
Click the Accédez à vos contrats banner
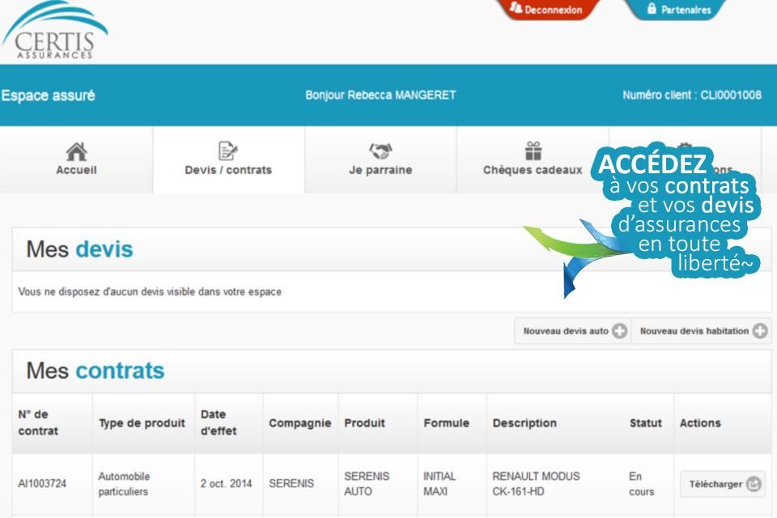677,213
